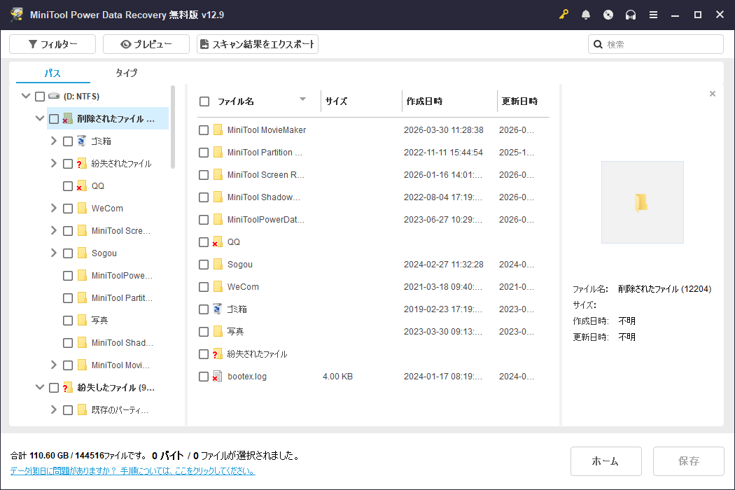The image size is (735, 490).
Task: Click the 紛失されたファイル question folder icon in tree
Action: pos(82,163)
